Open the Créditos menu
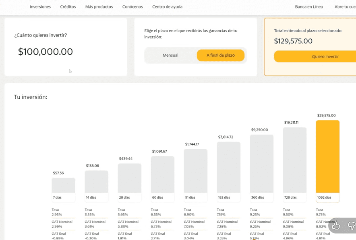The width and height of the screenshot is (356, 240). click(68, 7)
